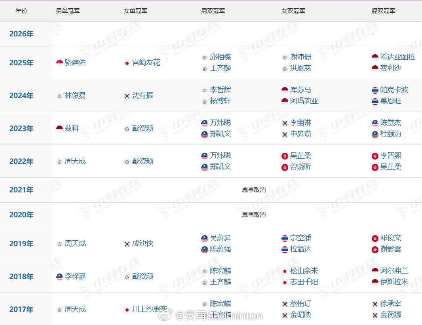This screenshot has width=422, height=325.
Task: Open player 骆建佑 profile
Action: click(x=75, y=63)
